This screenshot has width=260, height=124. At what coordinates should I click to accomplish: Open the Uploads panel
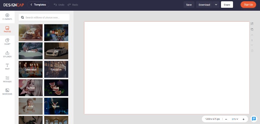[7, 54]
